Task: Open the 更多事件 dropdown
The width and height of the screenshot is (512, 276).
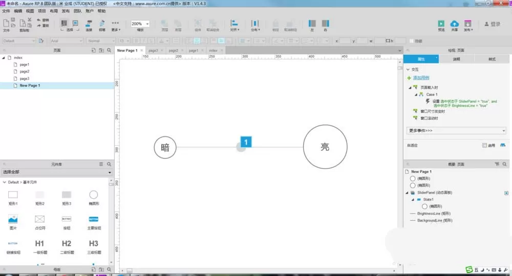Action: pos(456,130)
